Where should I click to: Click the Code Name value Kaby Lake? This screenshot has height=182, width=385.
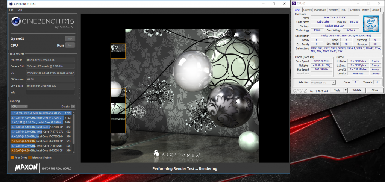click(x=323, y=21)
